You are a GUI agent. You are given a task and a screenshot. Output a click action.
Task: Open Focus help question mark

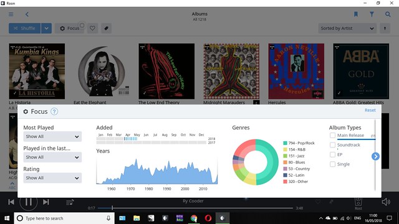pyautogui.click(x=54, y=111)
